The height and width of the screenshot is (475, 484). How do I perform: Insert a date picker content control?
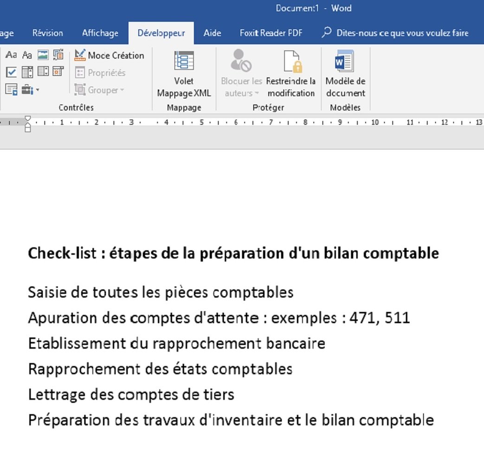point(58,72)
